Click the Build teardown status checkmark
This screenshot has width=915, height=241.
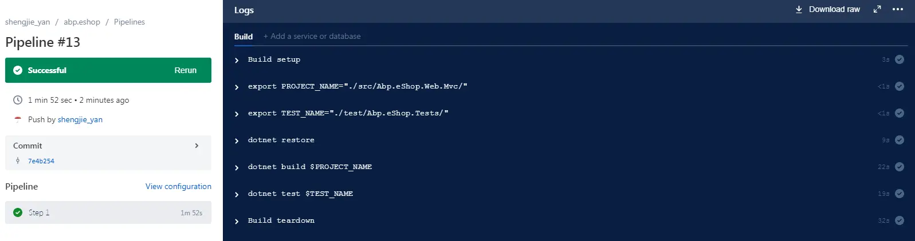pyautogui.click(x=900, y=220)
